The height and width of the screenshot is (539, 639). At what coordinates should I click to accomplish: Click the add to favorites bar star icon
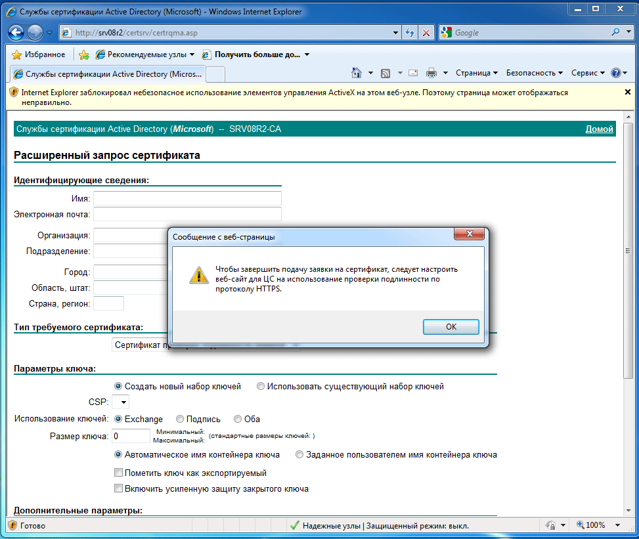coord(84,54)
